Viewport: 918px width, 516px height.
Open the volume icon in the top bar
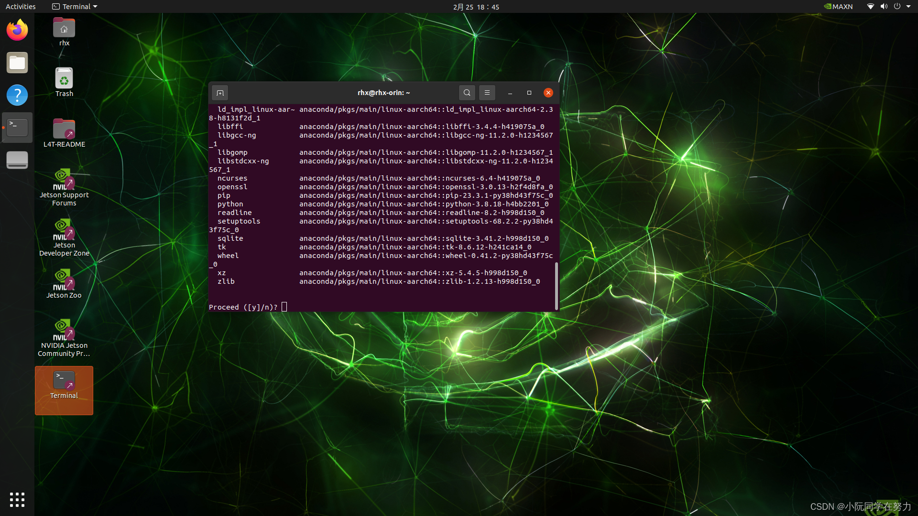click(x=884, y=7)
